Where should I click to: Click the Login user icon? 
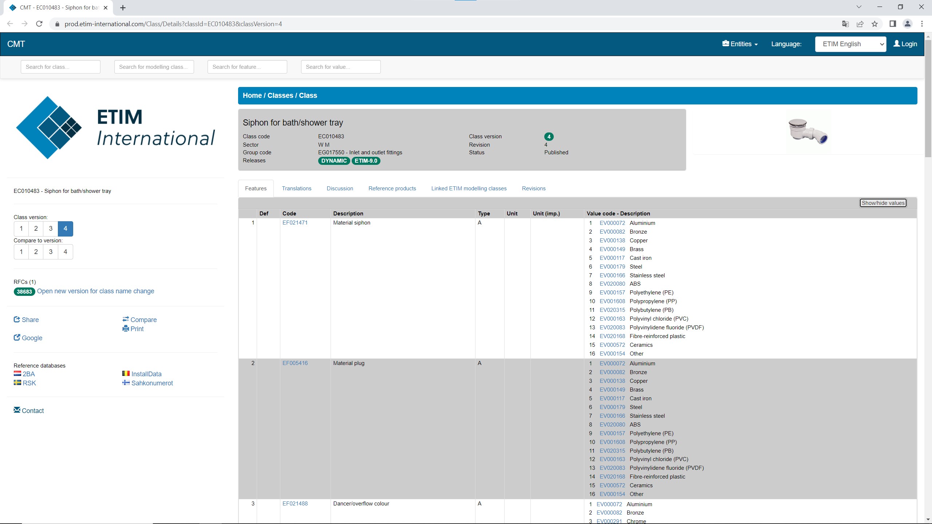[x=897, y=44]
